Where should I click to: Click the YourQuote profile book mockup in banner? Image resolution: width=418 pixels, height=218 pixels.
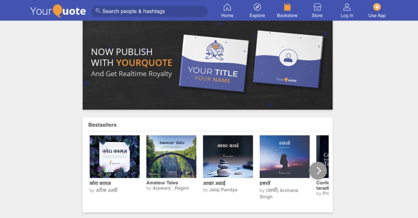coord(288,59)
